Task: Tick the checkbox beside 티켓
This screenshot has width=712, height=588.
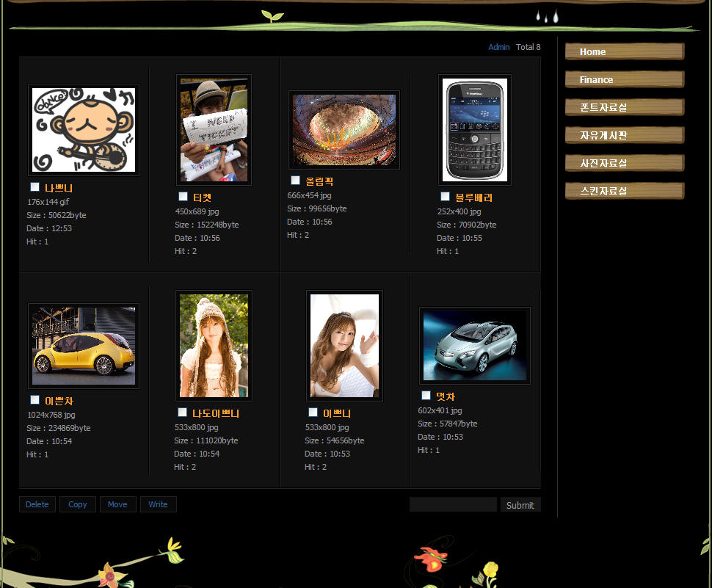Action: [184, 197]
